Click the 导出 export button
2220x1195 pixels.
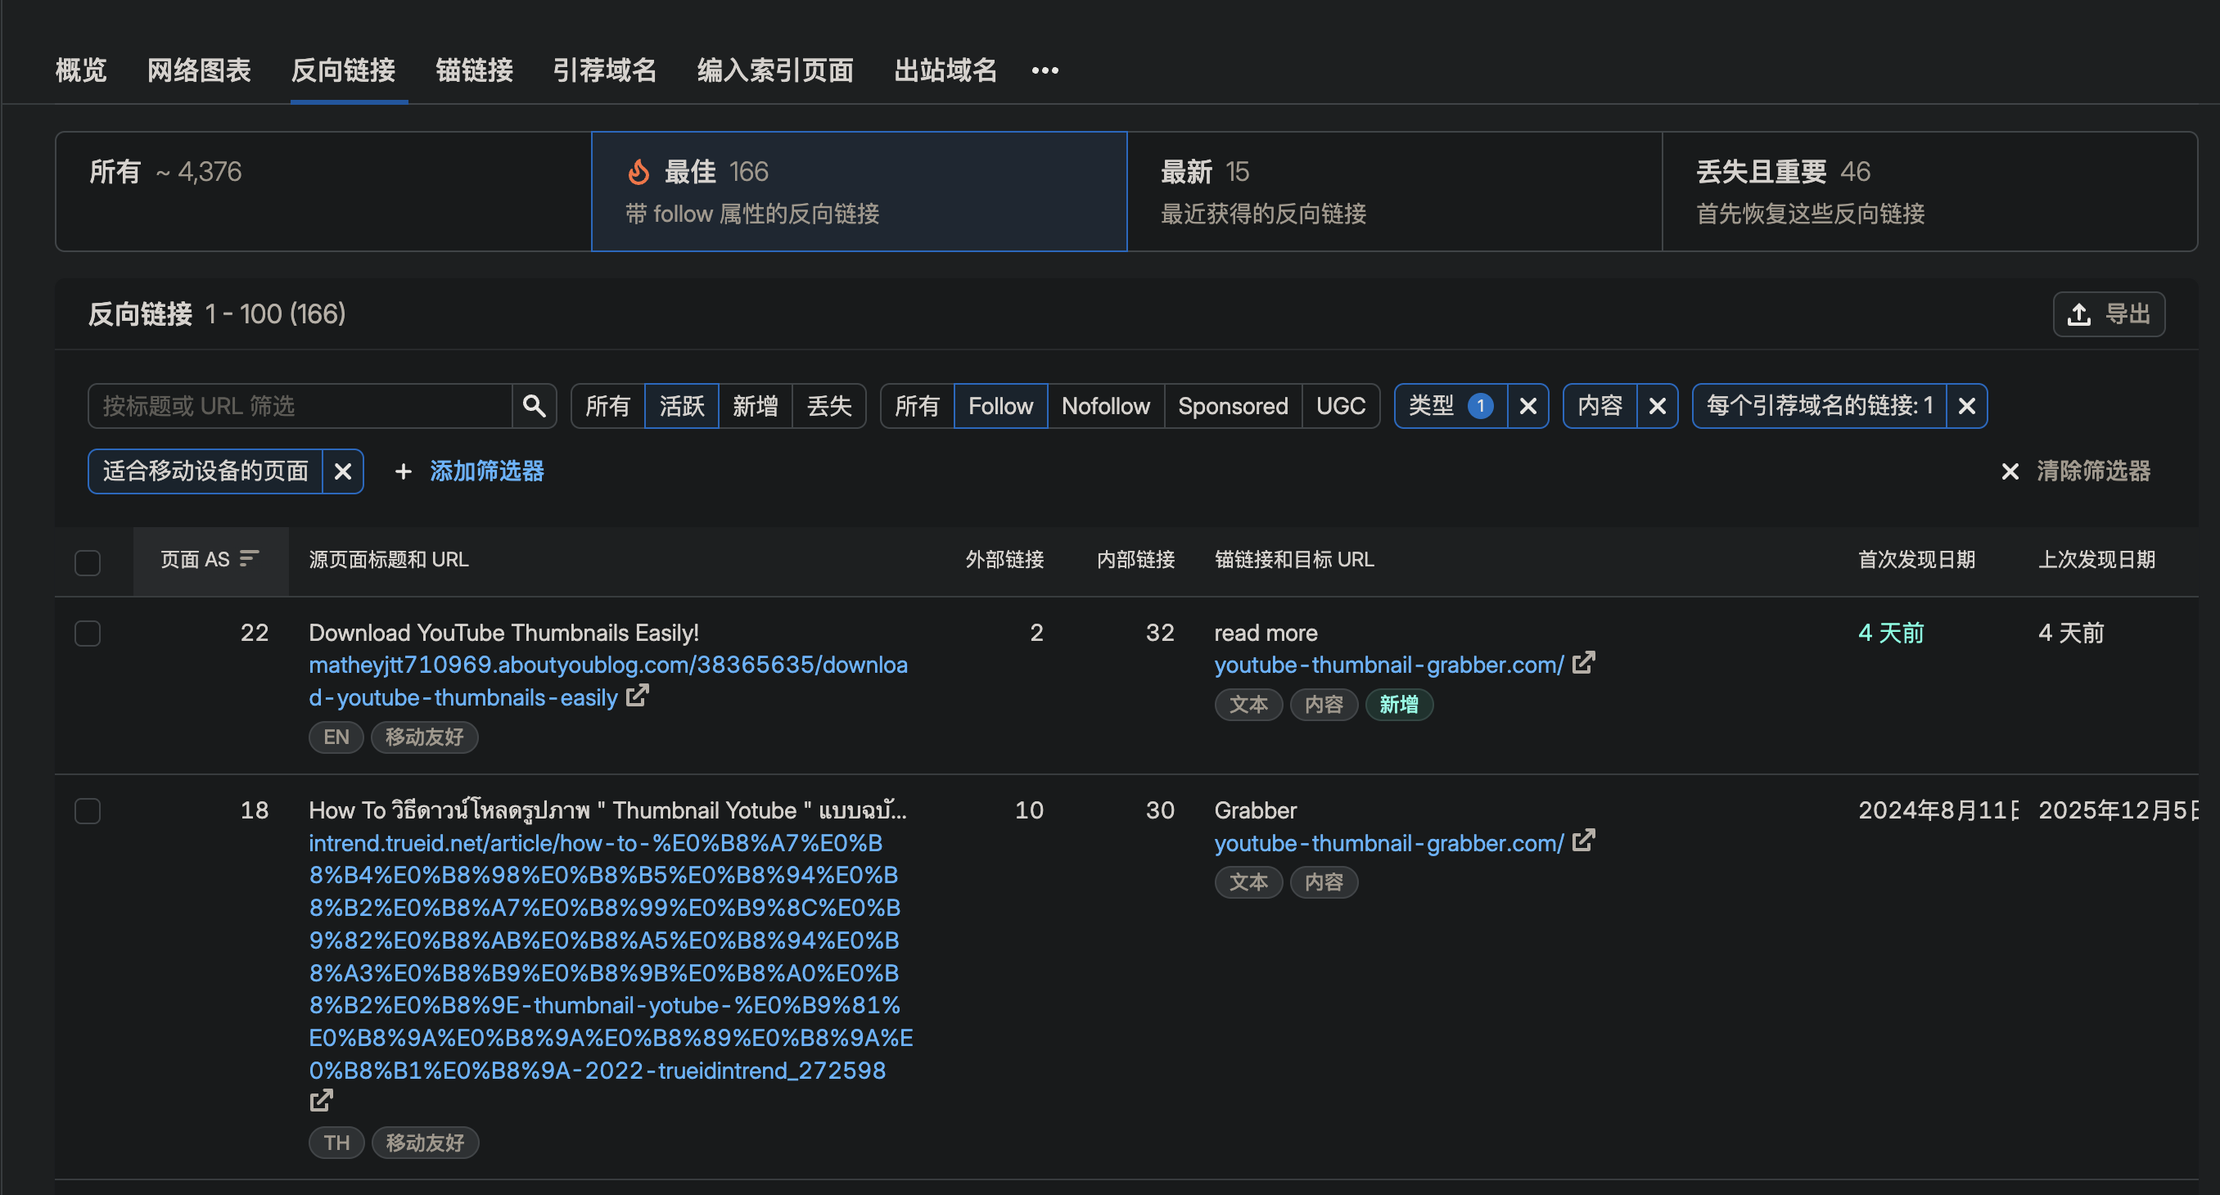click(x=2109, y=314)
